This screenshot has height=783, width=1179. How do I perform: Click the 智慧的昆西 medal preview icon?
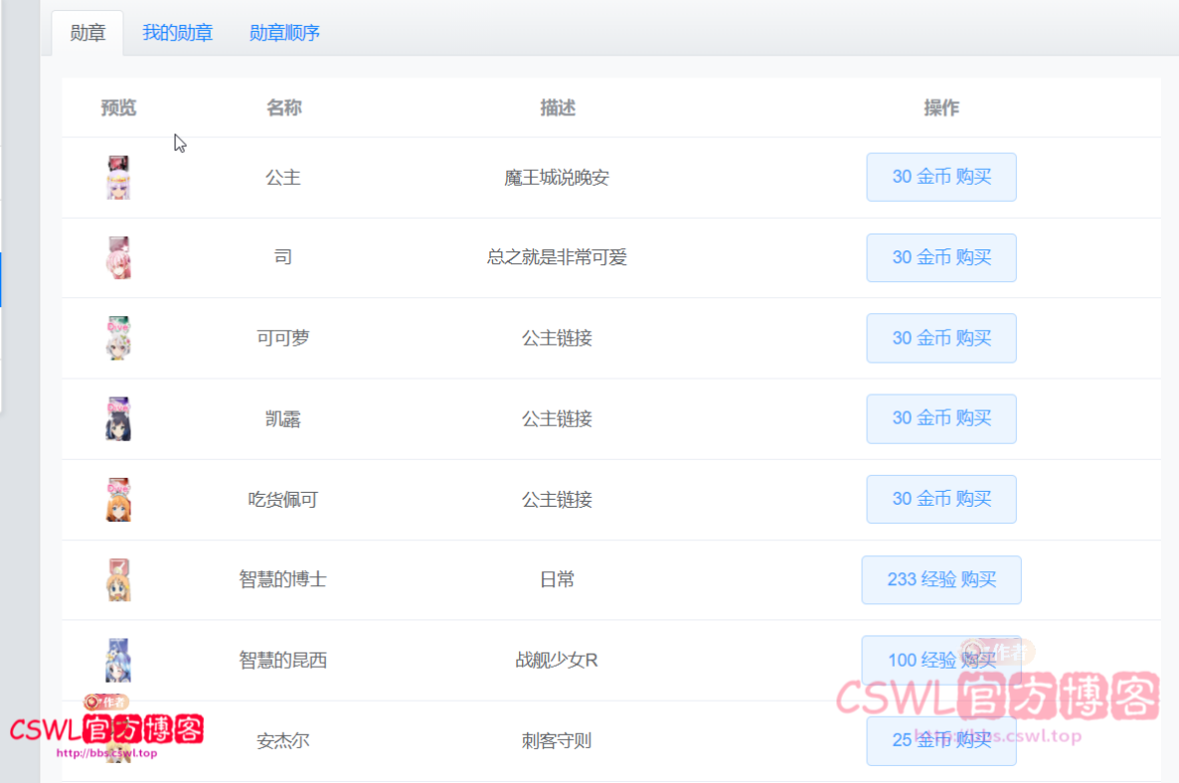pyautogui.click(x=118, y=661)
